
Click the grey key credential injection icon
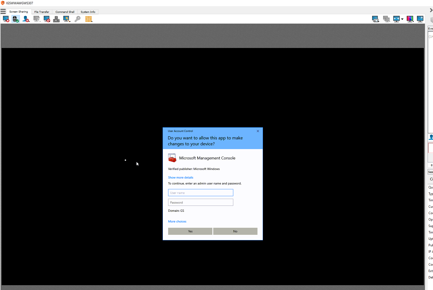pos(78,19)
